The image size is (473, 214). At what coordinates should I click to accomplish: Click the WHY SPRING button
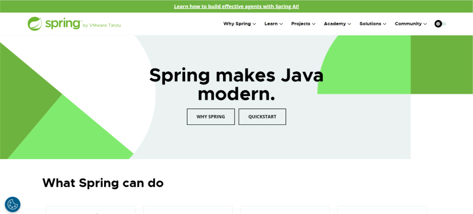click(x=210, y=117)
